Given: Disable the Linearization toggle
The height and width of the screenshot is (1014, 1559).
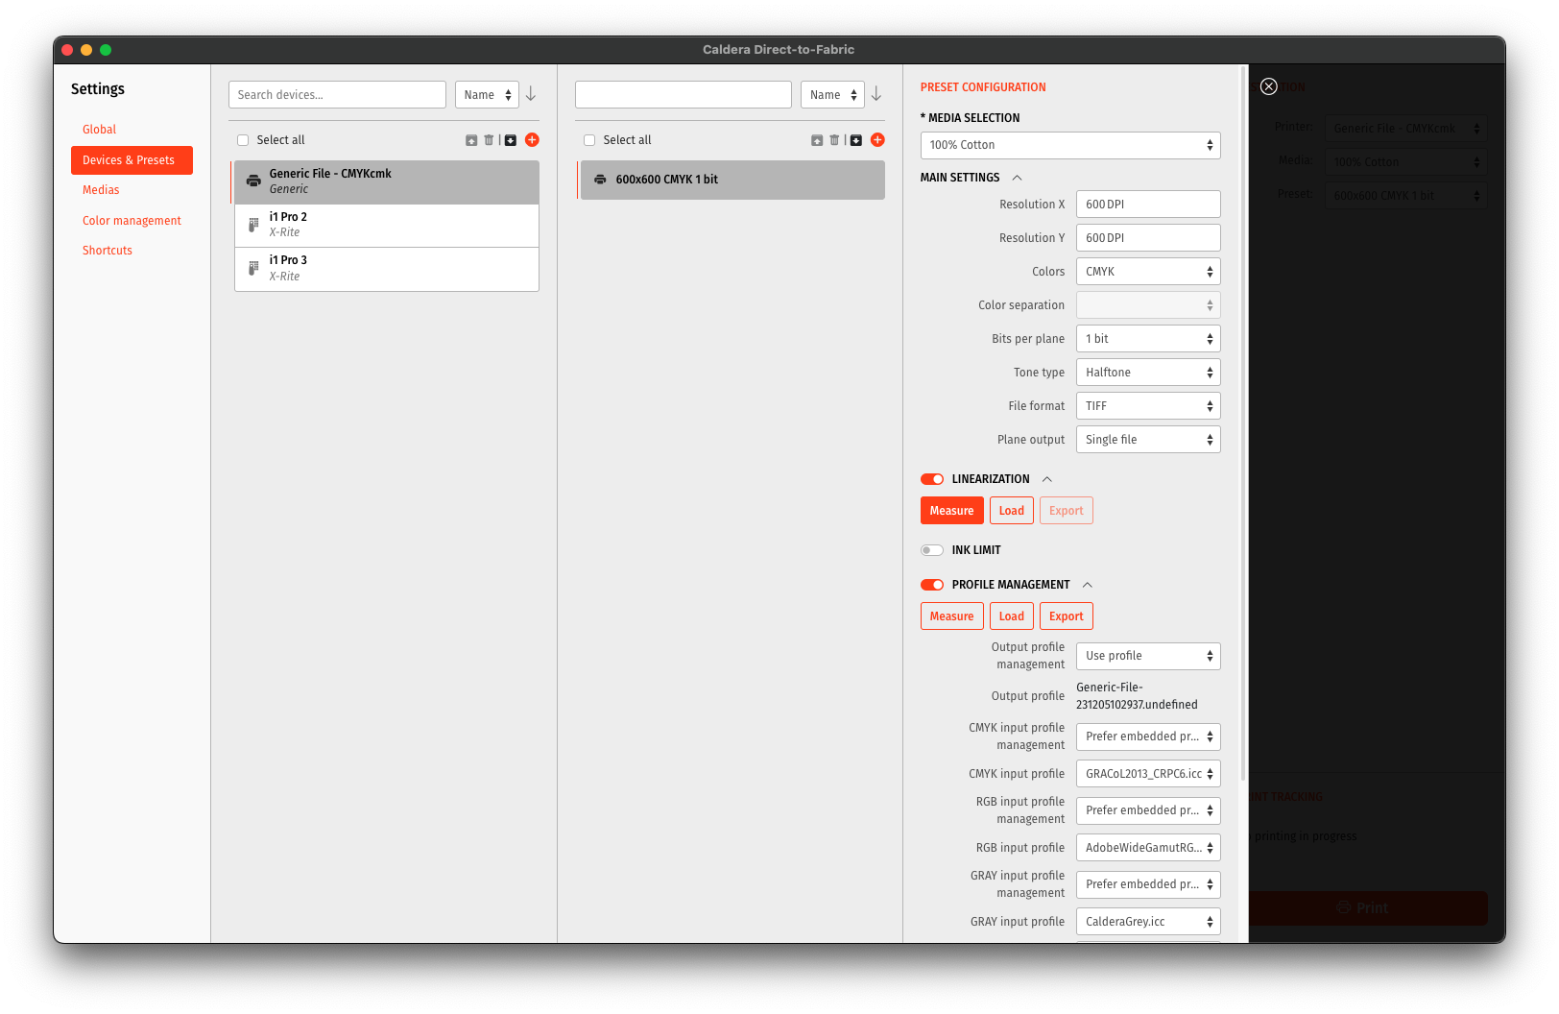Looking at the screenshot, I should pyautogui.click(x=931, y=479).
